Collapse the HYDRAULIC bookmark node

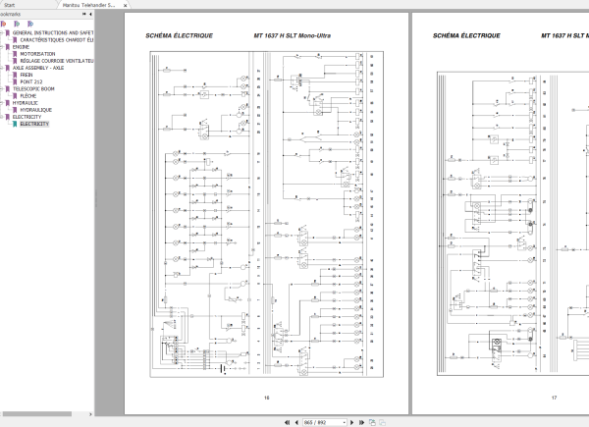2,103
